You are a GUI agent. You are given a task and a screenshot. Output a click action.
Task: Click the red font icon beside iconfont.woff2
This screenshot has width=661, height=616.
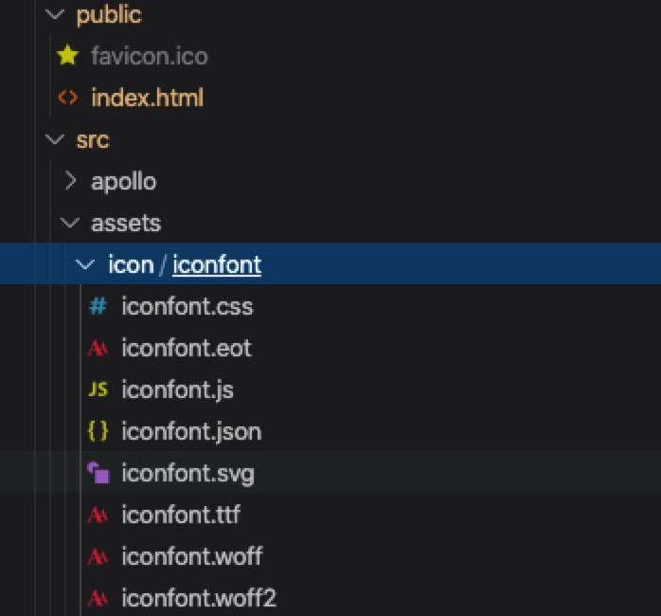(x=97, y=598)
